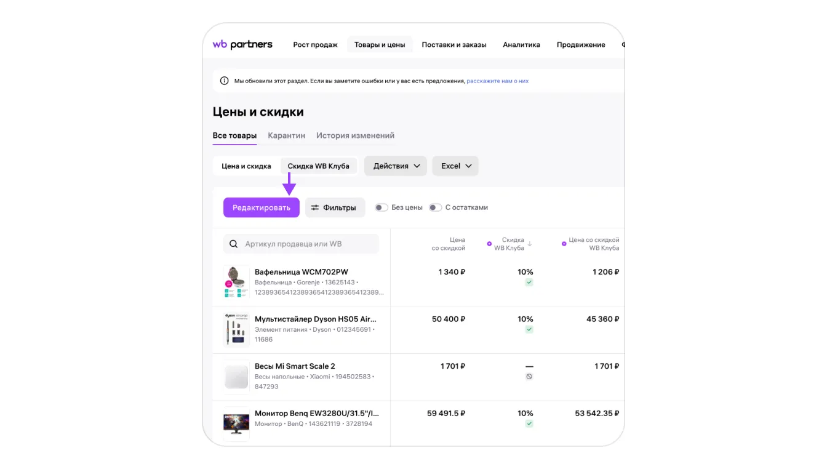
Task: Click the green check icon for Dyson row
Action: pos(529,330)
